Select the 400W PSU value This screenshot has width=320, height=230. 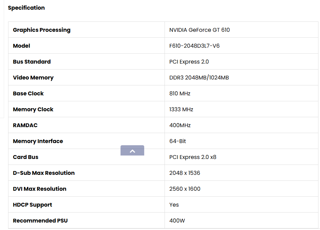tap(177, 221)
